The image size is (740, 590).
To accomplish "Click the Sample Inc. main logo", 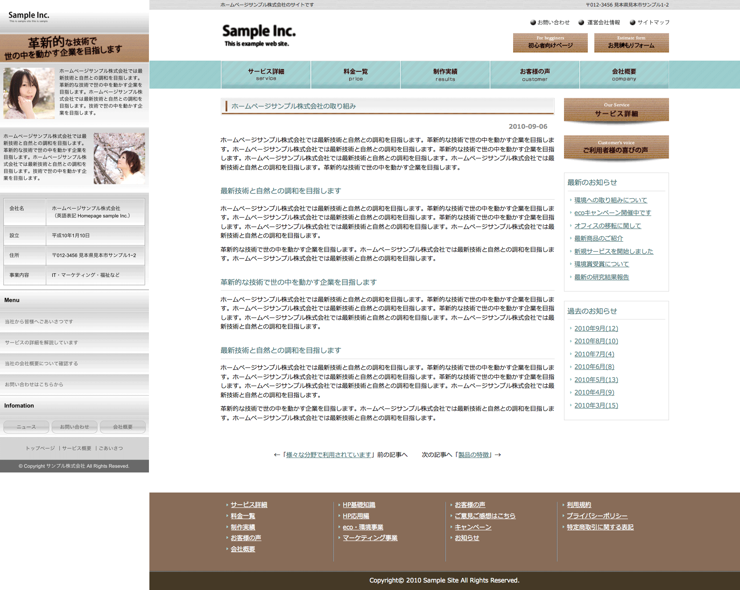I will click(259, 35).
